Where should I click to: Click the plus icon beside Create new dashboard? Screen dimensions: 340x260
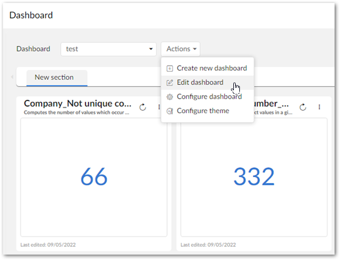coord(169,69)
